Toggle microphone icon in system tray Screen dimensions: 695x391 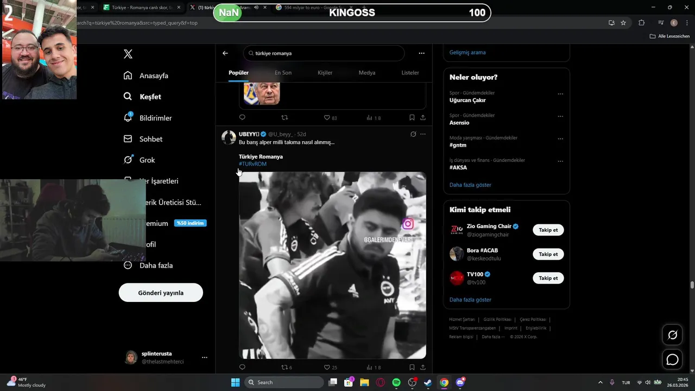click(612, 382)
